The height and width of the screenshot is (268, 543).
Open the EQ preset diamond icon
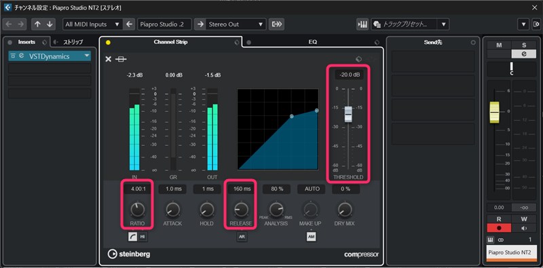tap(377, 42)
